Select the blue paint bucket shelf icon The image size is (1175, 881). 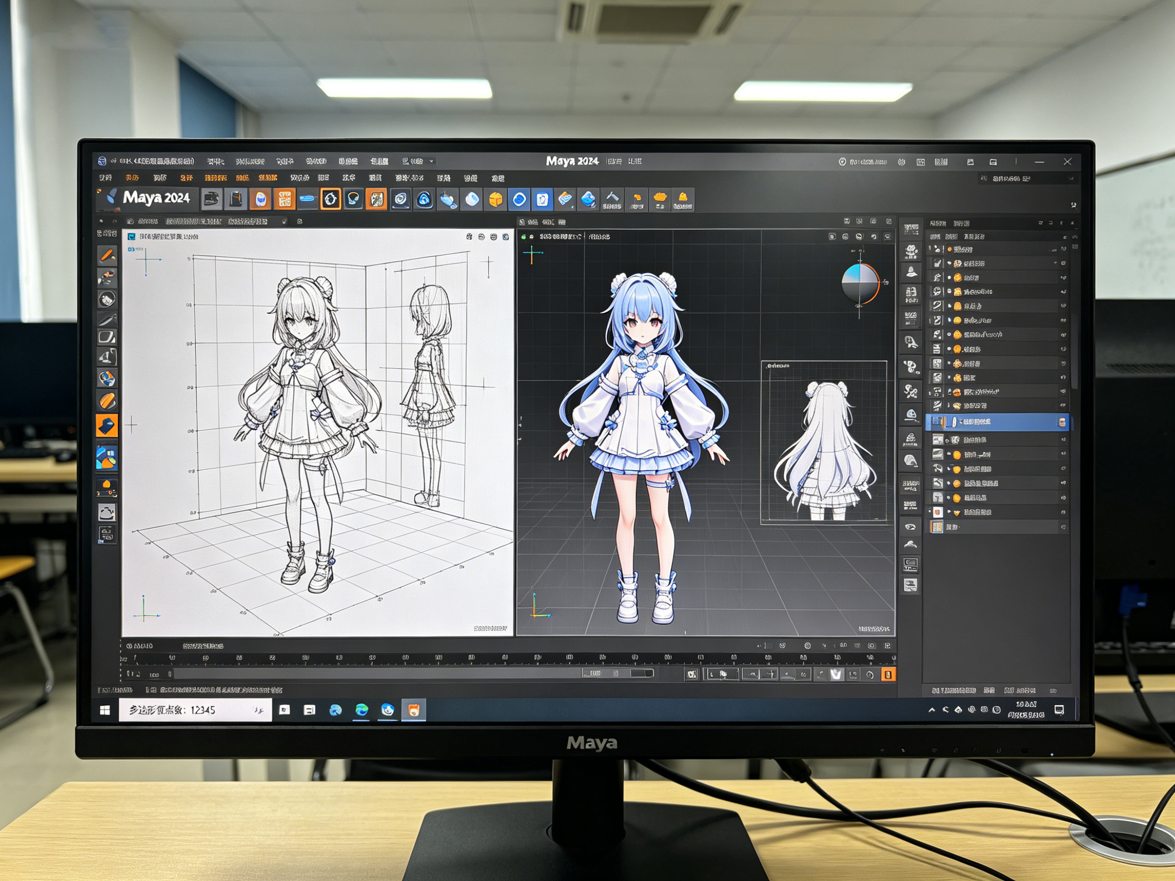[x=448, y=200]
